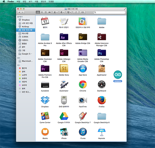
Task: Go forward with the toolbar arrow
Action: [x=23, y=12]
